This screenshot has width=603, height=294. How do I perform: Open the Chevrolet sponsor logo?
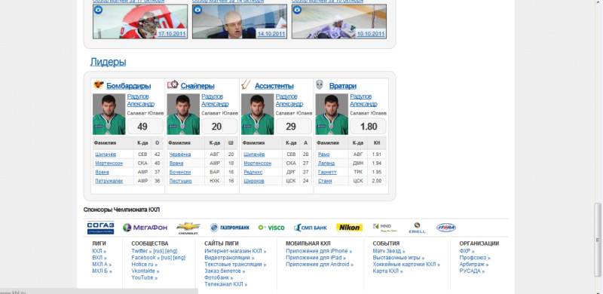point(188,228)
